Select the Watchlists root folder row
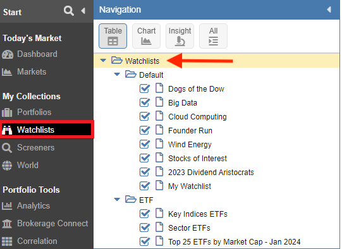 216,61
